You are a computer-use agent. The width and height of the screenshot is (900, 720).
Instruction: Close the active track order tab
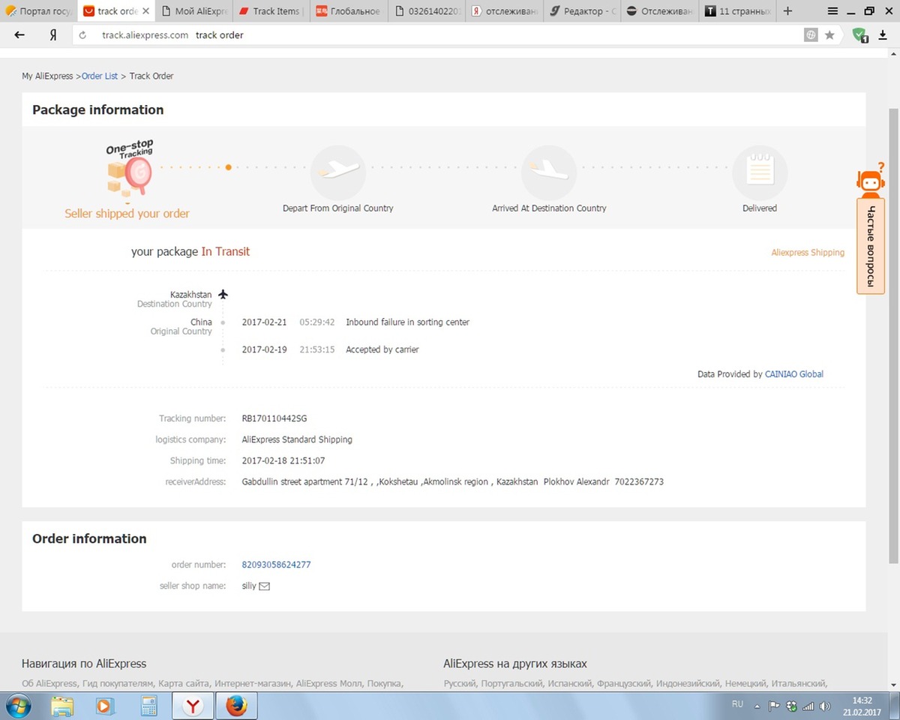tap(145, 11)
